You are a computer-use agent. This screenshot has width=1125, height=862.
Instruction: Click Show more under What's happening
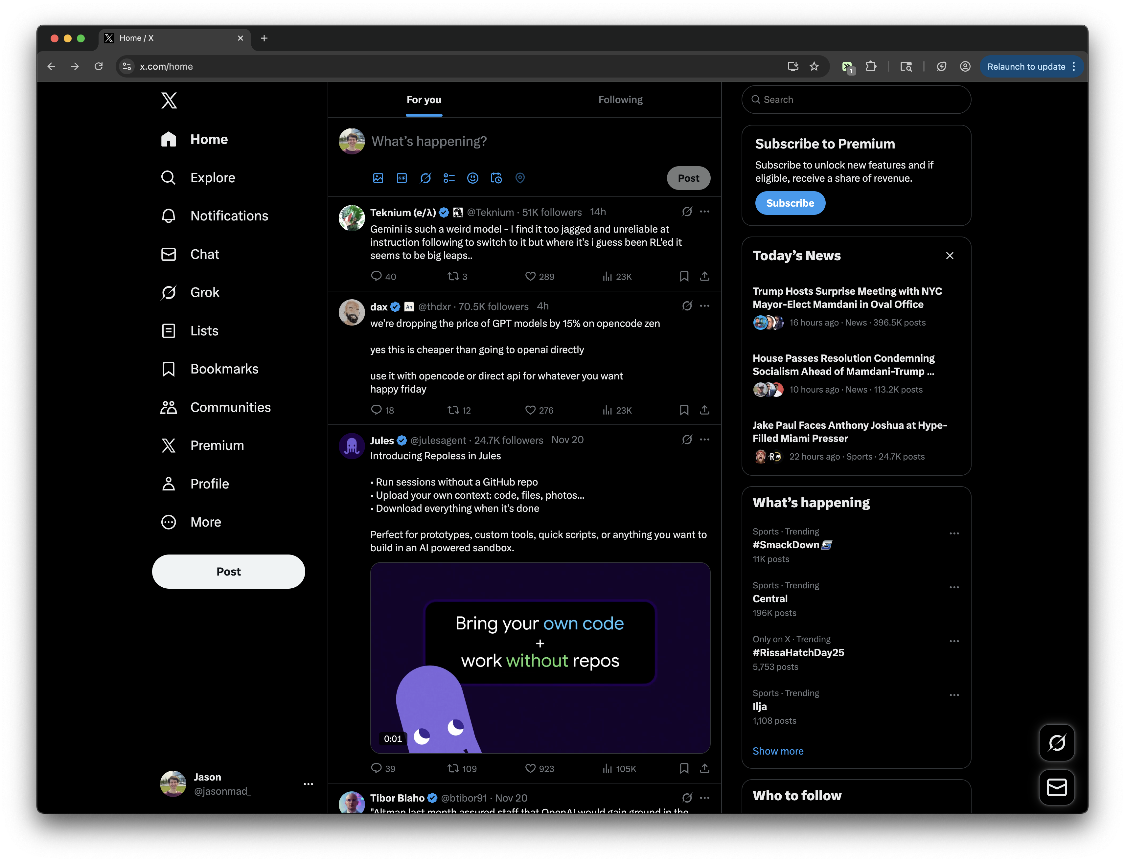click(x=777, y=751)
